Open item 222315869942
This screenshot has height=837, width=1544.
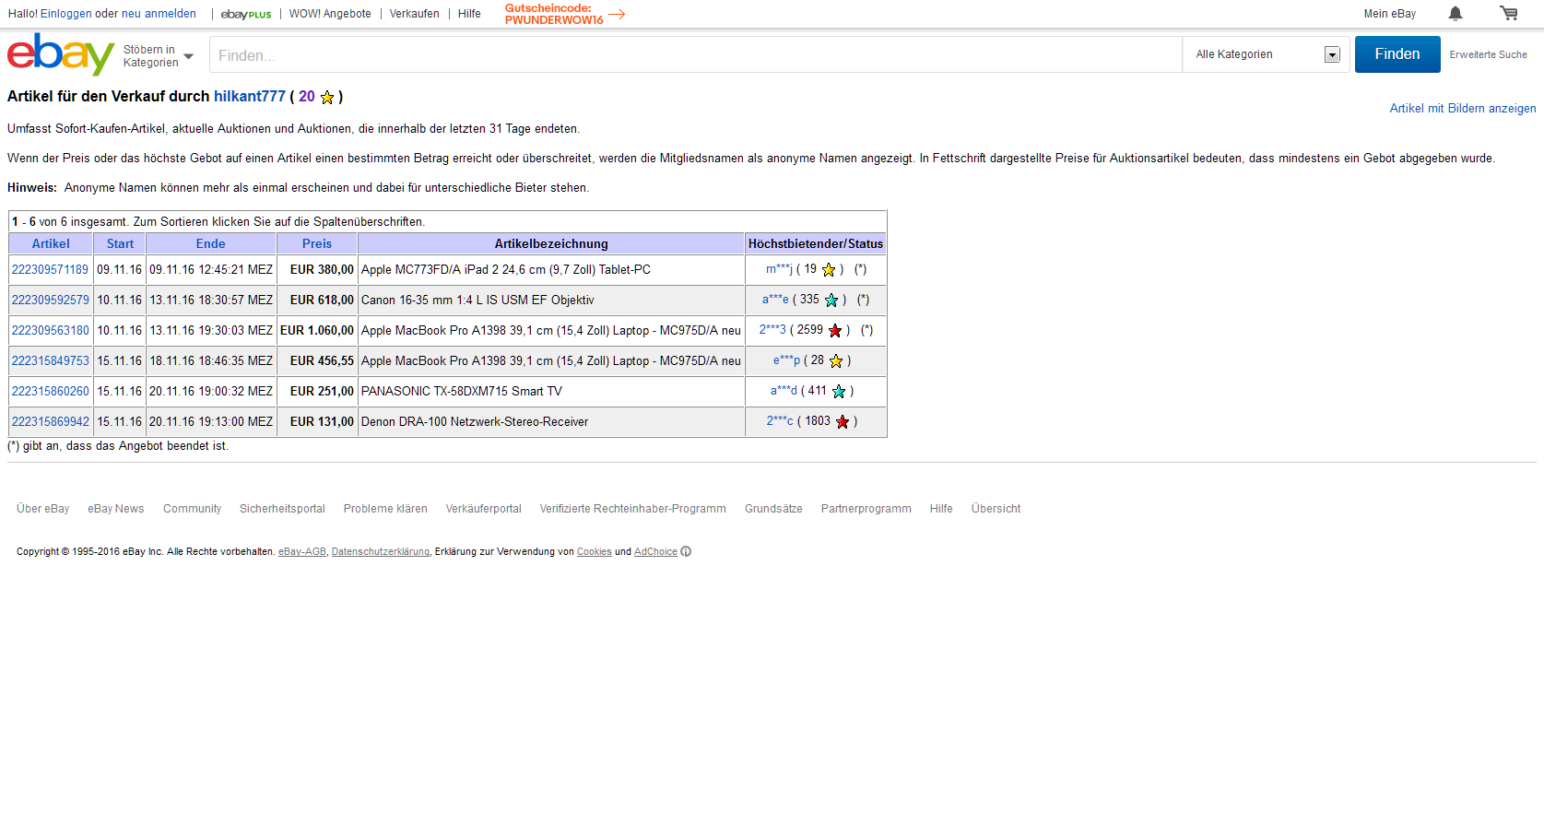(51, 422)
